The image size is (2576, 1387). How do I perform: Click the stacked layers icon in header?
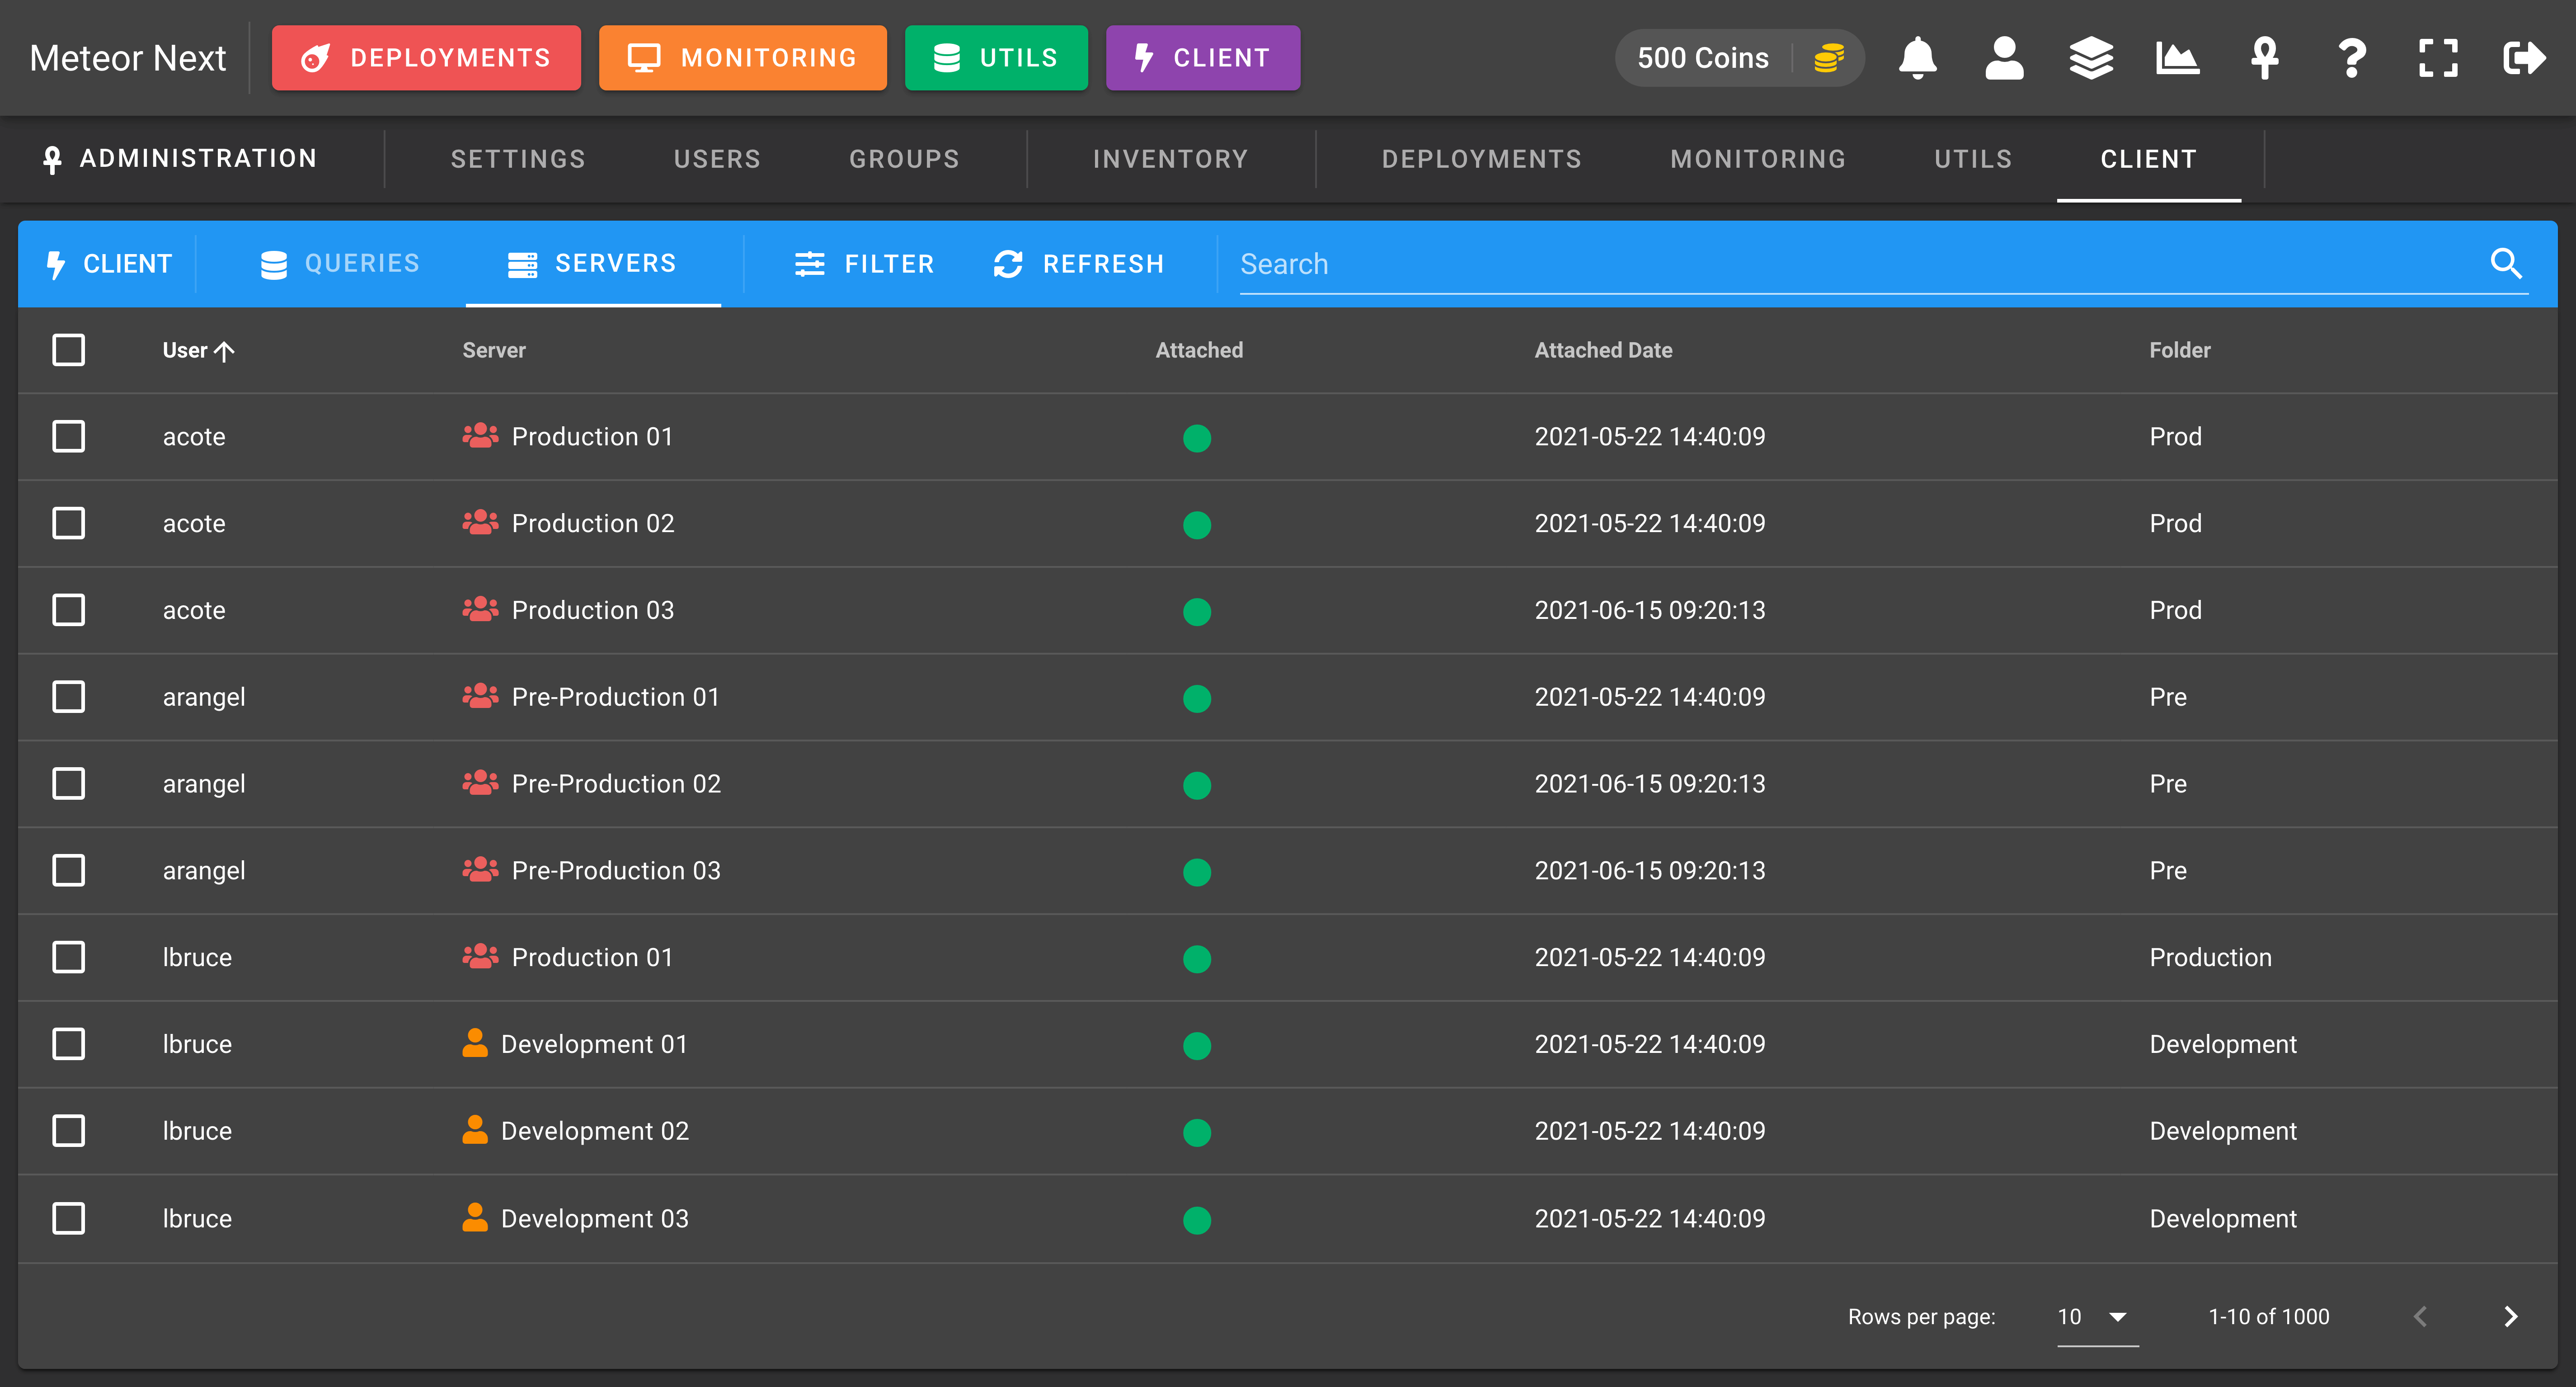[x=2091, y=58]
